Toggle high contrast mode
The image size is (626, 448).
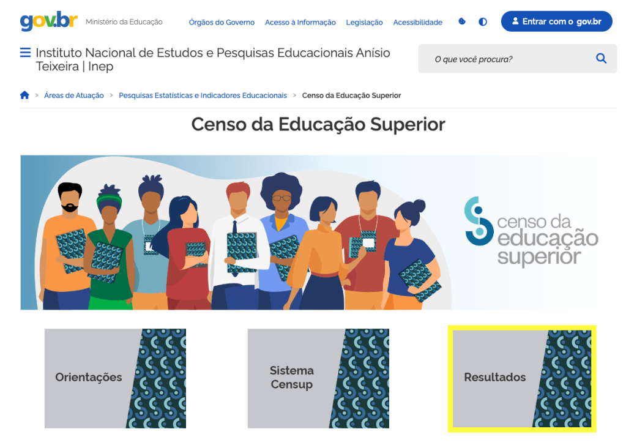tap(483, 22)
